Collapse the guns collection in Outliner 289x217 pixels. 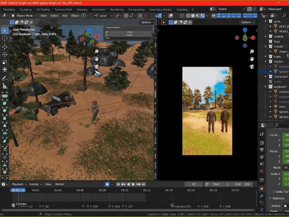click(265, 21)
